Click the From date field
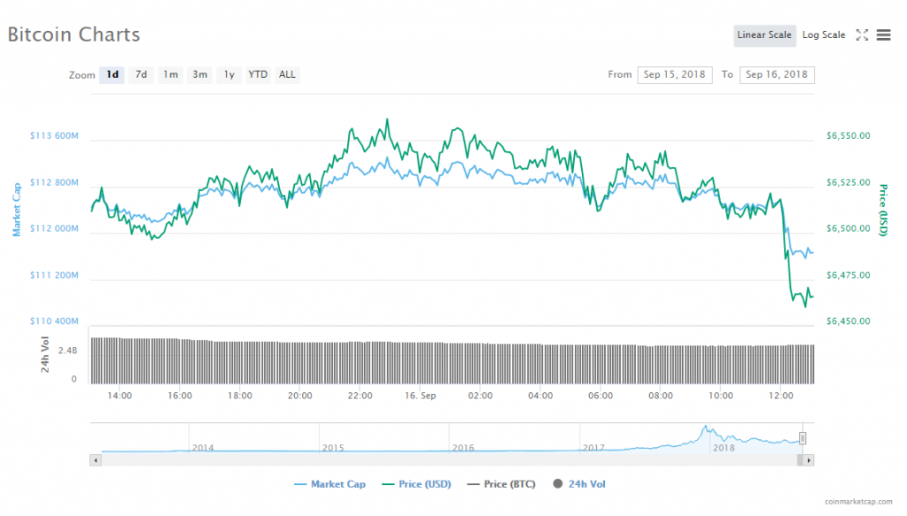Screen dimensions: 907x516 (x=674, y=75)
